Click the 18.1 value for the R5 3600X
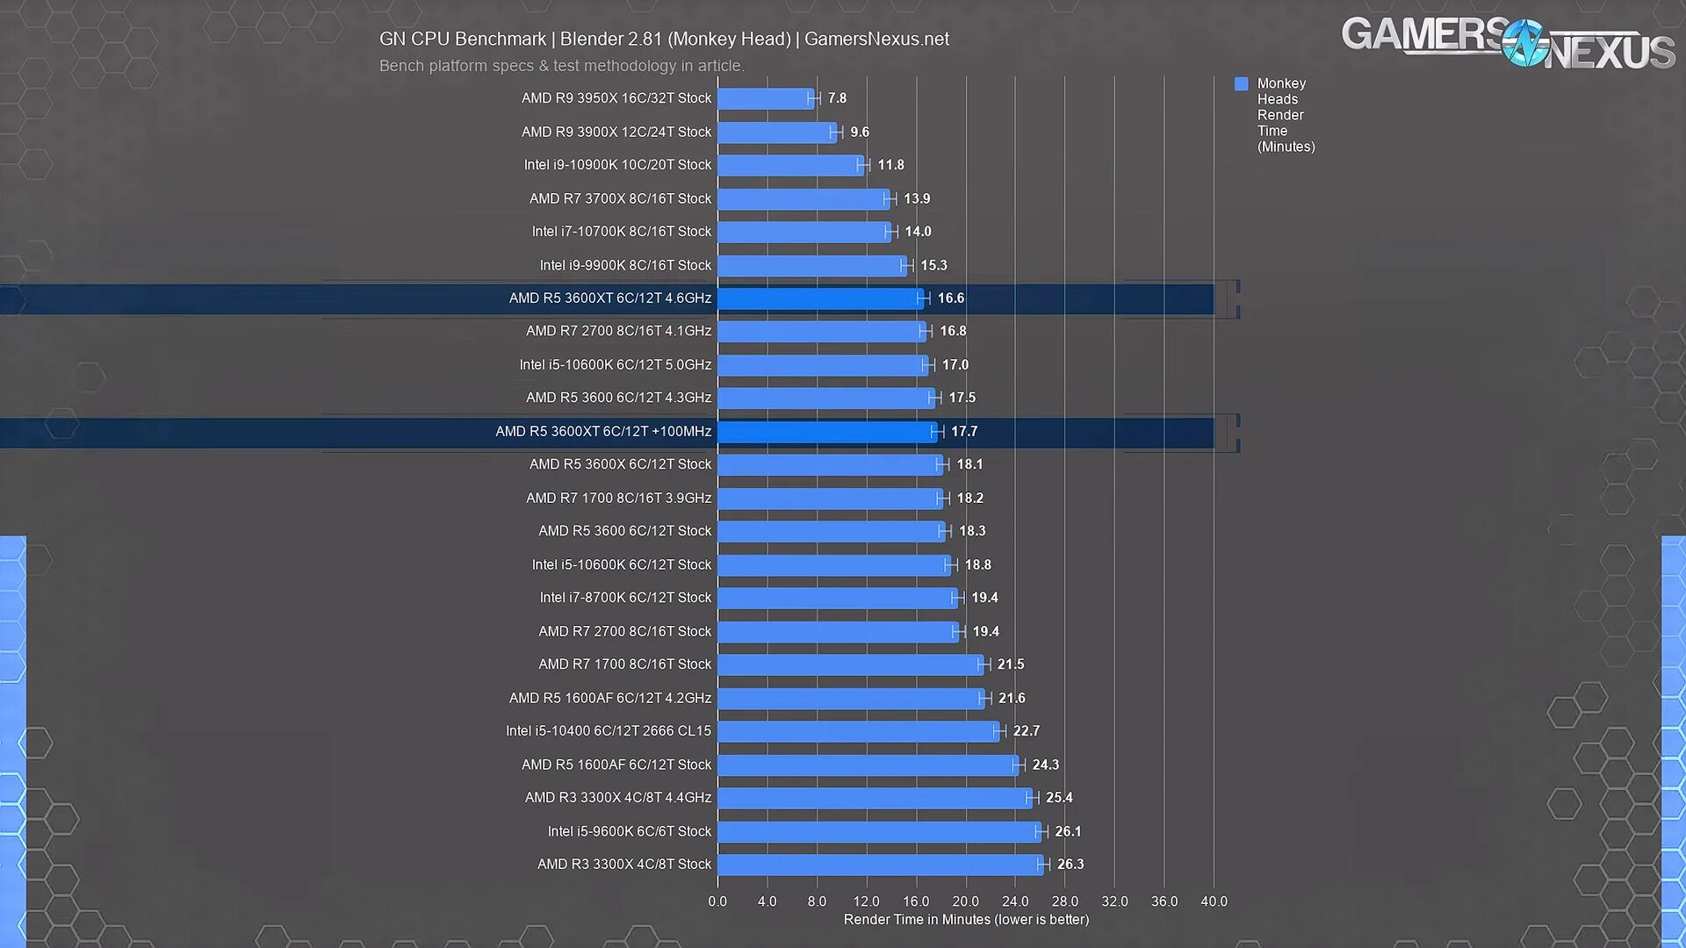The width and height of the screenshot is (1686, 948). (x=969, y=464)
